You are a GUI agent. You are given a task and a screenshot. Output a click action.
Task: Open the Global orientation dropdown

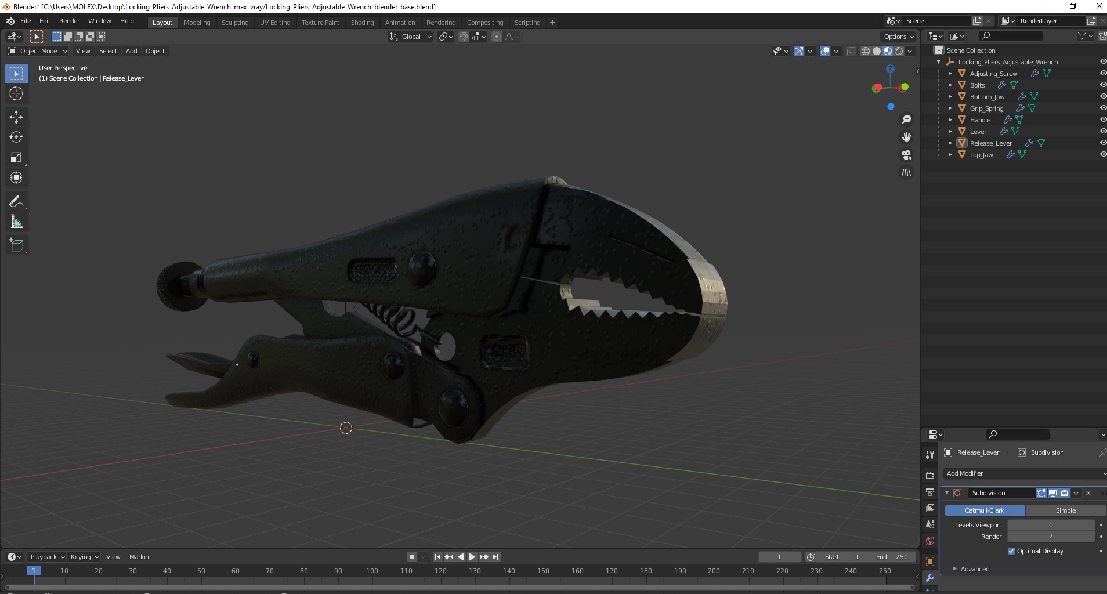point(410,37)
